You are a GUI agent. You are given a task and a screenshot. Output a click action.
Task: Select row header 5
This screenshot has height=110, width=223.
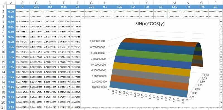click(3, 27)
